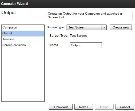135x111 pixels.
Task: Click the Output description text box
Action: pyautogui.click(x=90, y=16)
